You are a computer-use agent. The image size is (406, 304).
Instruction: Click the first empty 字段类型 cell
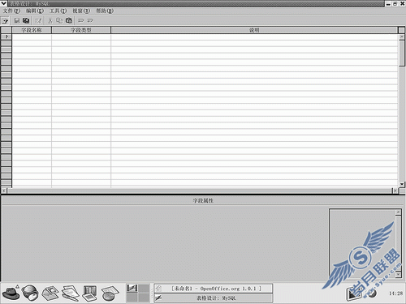81,36
